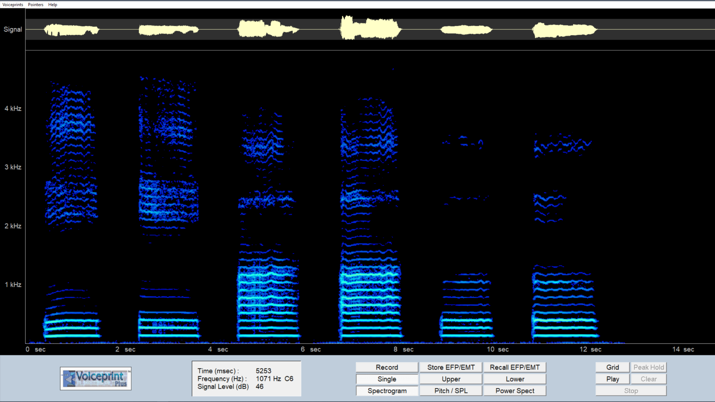715x402 pixels.
Task: Open the Voiceprints menu
Action: pos(13,5)
